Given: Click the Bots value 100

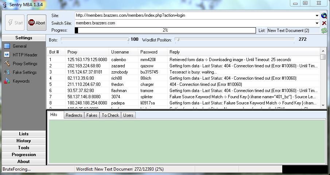Looking at the screenshot, I should [x=135, y=39].
